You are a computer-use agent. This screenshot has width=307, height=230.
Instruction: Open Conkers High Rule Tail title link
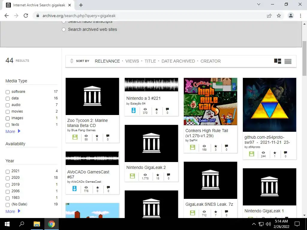pos(207,133)
